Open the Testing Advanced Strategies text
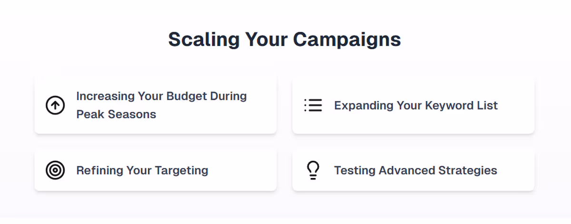The image size is (571, 224). pyautogui.click(x=415, y=170)
